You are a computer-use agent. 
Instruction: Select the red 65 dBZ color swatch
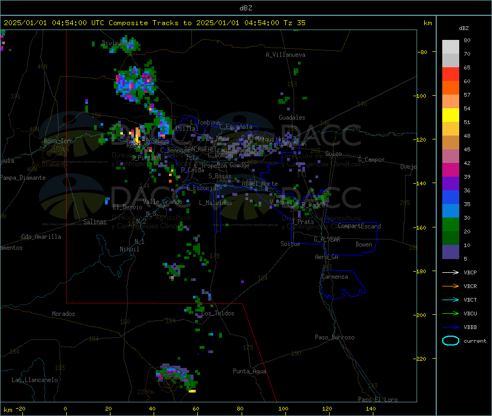pyautogui.click(x=450, y=74)
